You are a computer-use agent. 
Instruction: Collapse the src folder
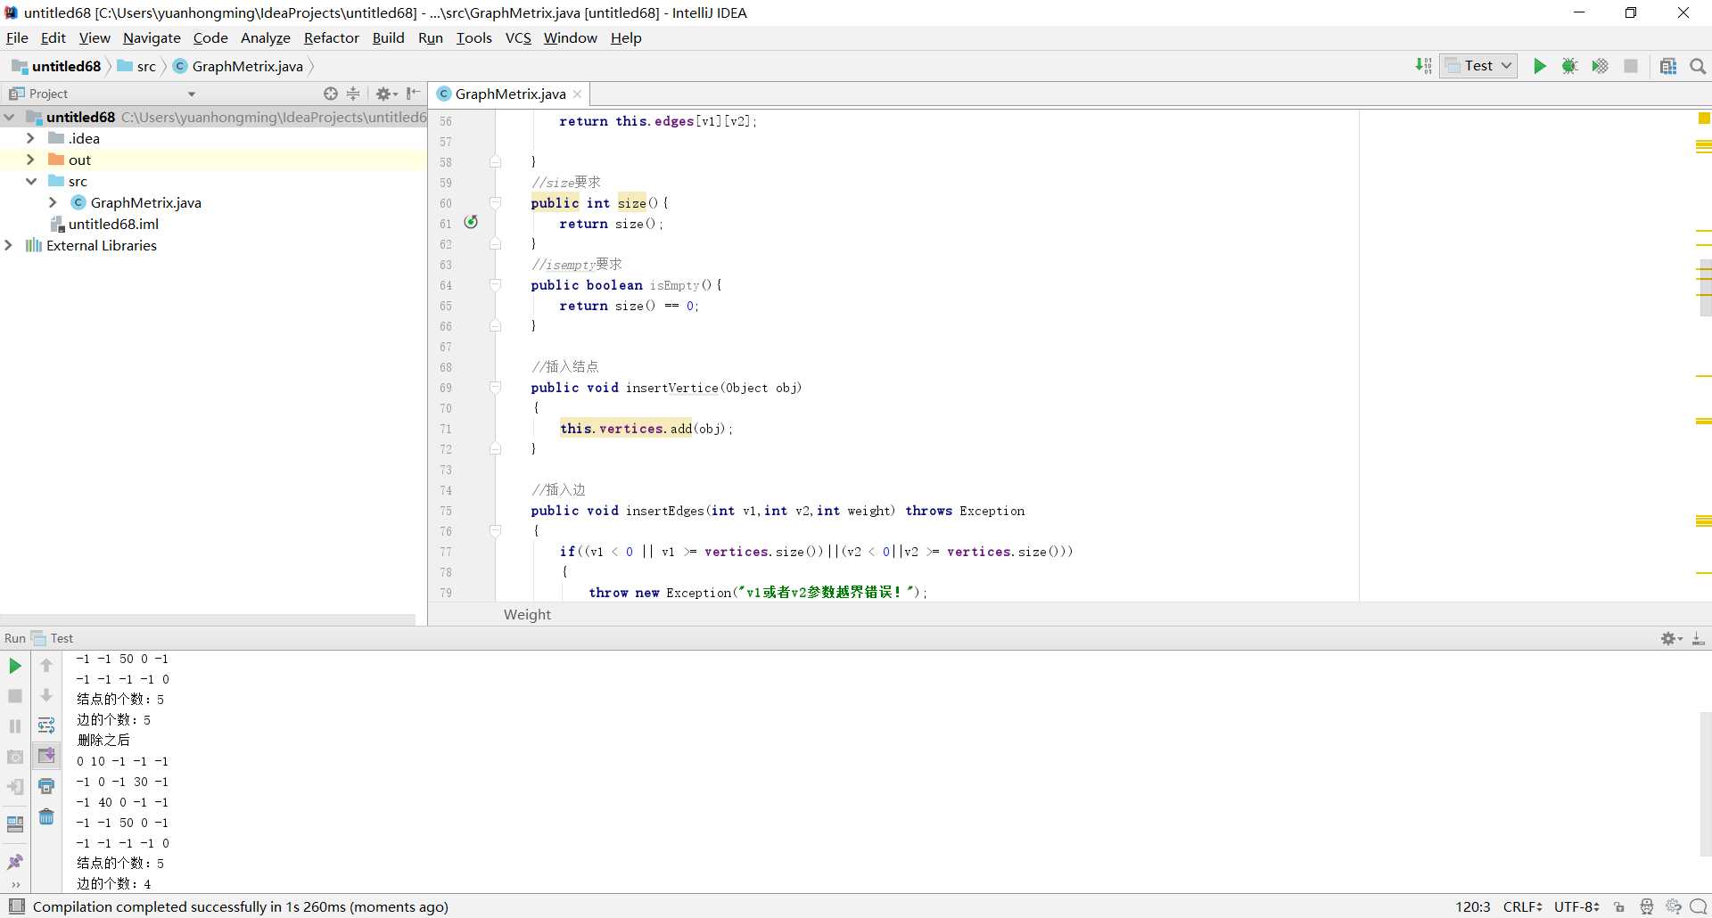pyautogui.click(x=30, y=181)
